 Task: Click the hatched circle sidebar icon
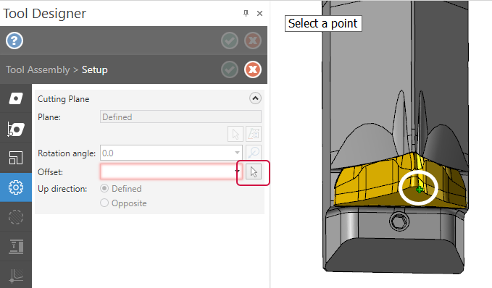point(16,217)
